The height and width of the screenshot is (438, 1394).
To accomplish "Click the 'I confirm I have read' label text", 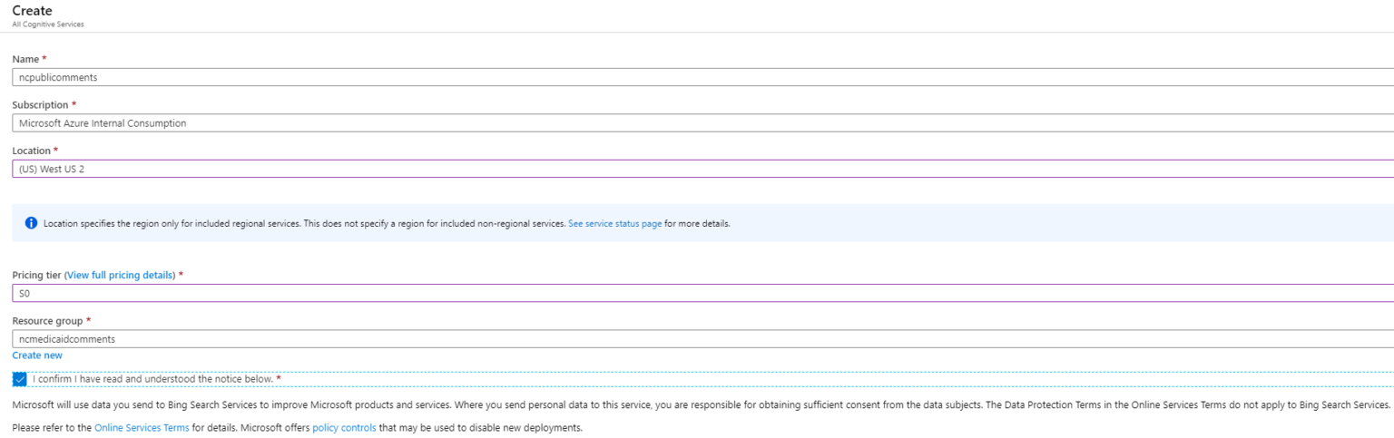I will (152, 379).
